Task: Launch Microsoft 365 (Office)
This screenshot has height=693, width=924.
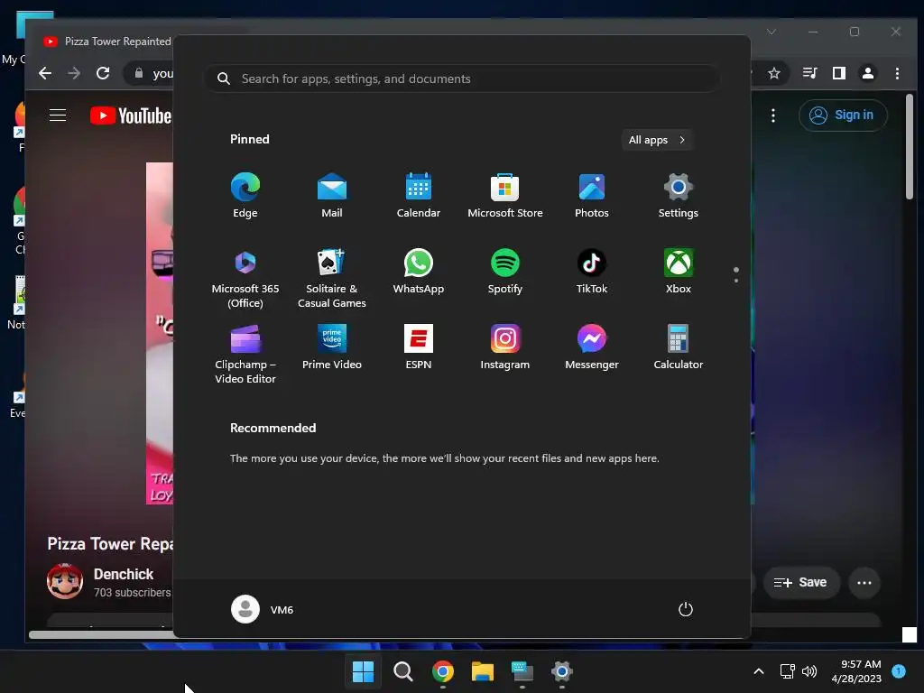Action: click(245, 278)
